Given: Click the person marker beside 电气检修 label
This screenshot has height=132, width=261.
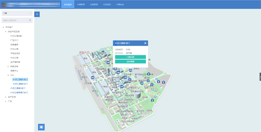Looking at the screenshot, I should pos(149,74).
